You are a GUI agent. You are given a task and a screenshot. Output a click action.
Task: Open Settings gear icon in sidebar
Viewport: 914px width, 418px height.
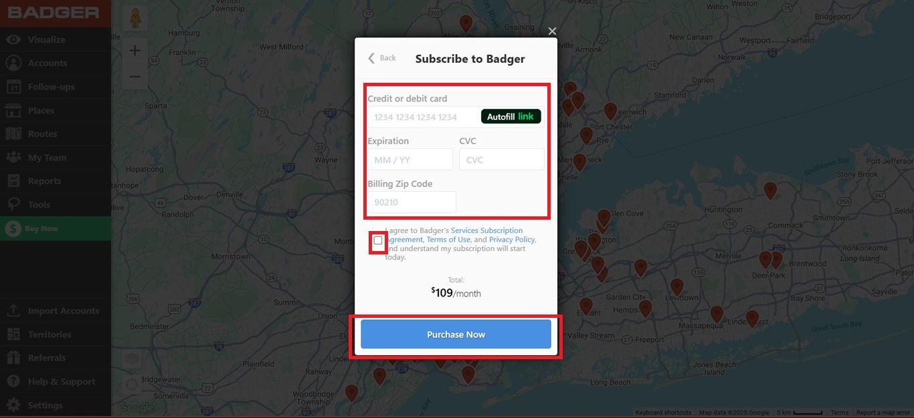coord(13,405)
